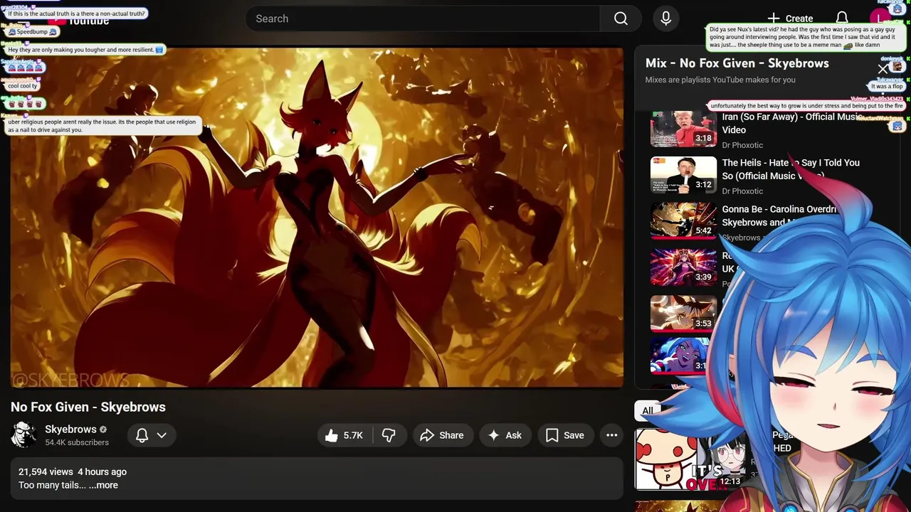Open Gonna Be - Carolina Overdrive title

[779, 215]
